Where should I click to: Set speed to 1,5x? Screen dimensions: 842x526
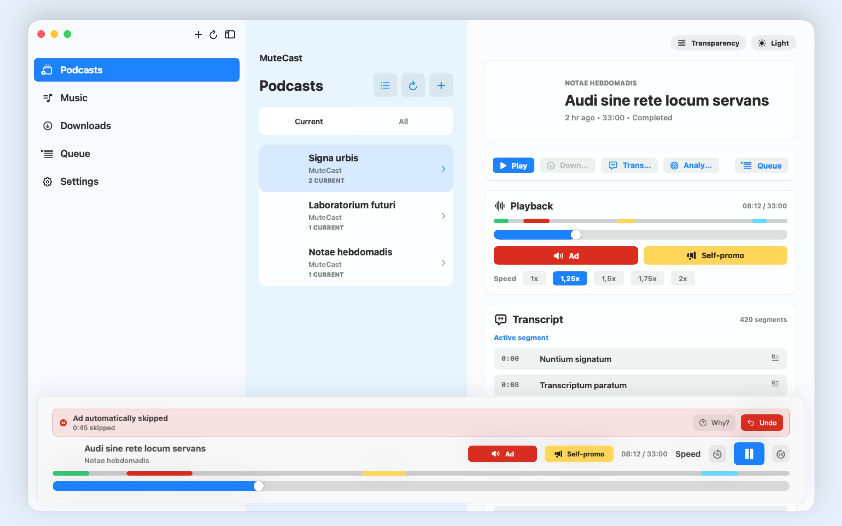coord(608,278)
